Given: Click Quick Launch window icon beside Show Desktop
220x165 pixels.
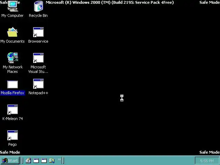Looking at the screenshot, I should [36, 161].
